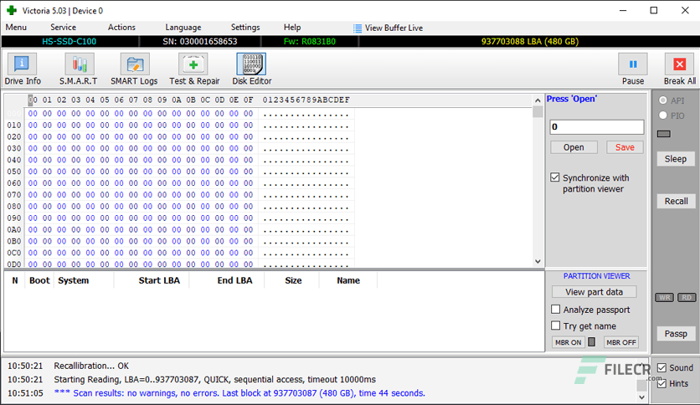Click the MBR indicator between ON and OFF
Screen dimensions: 700x405
point(591,342)
